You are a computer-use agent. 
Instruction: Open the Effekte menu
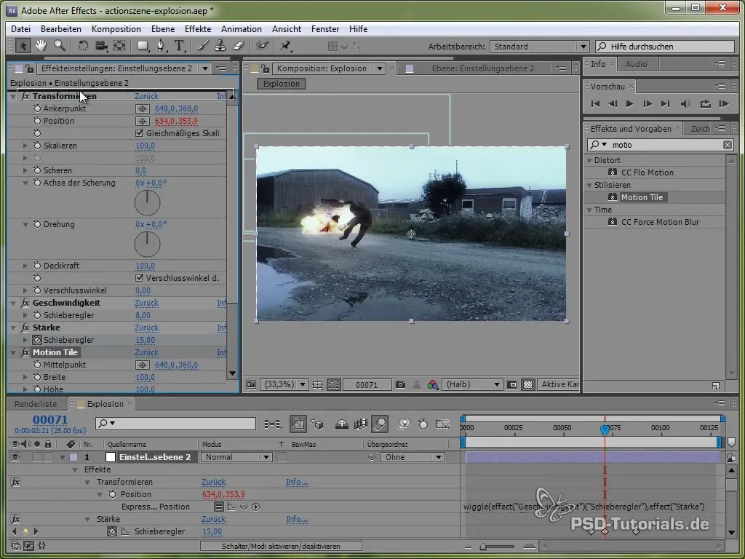(x=198, y=29)
